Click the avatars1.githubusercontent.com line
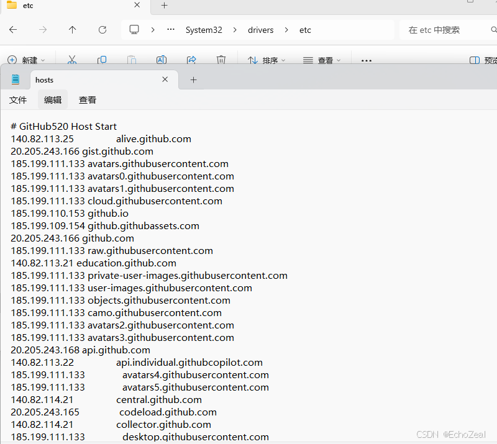Image resolution: width=497 pixels, height=444 pixels. (x=122, y=188)
